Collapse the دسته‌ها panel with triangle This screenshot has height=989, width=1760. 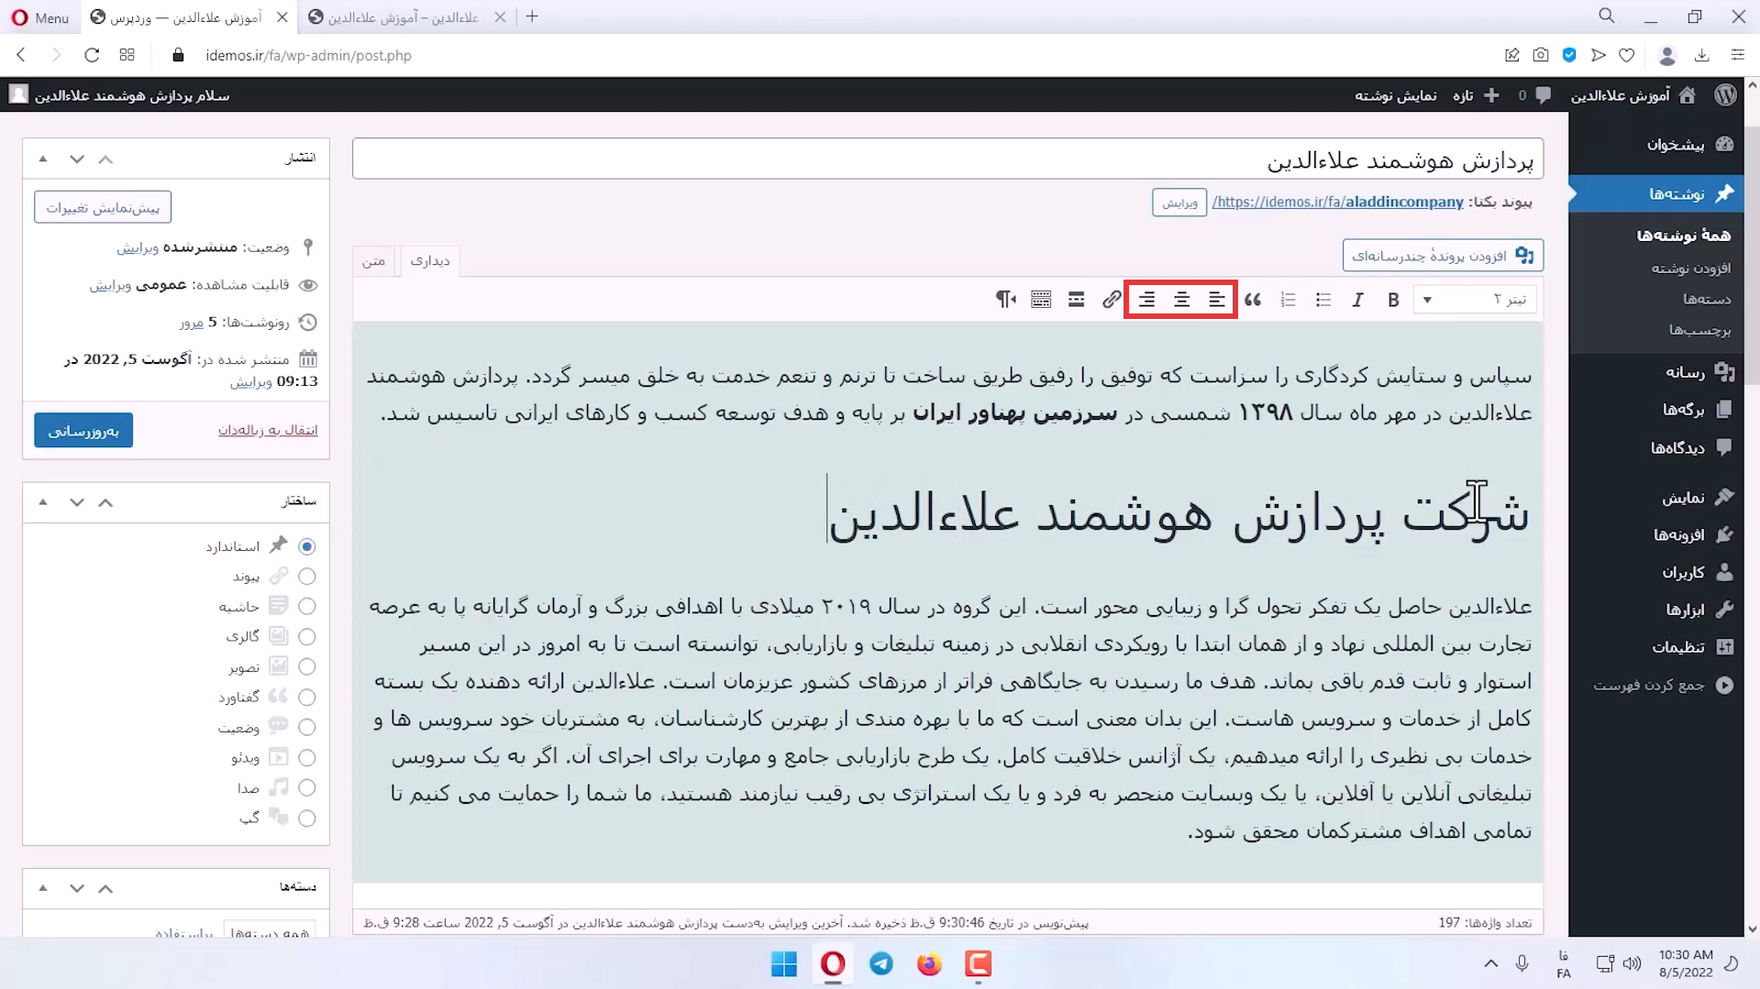tap(43, 888)
